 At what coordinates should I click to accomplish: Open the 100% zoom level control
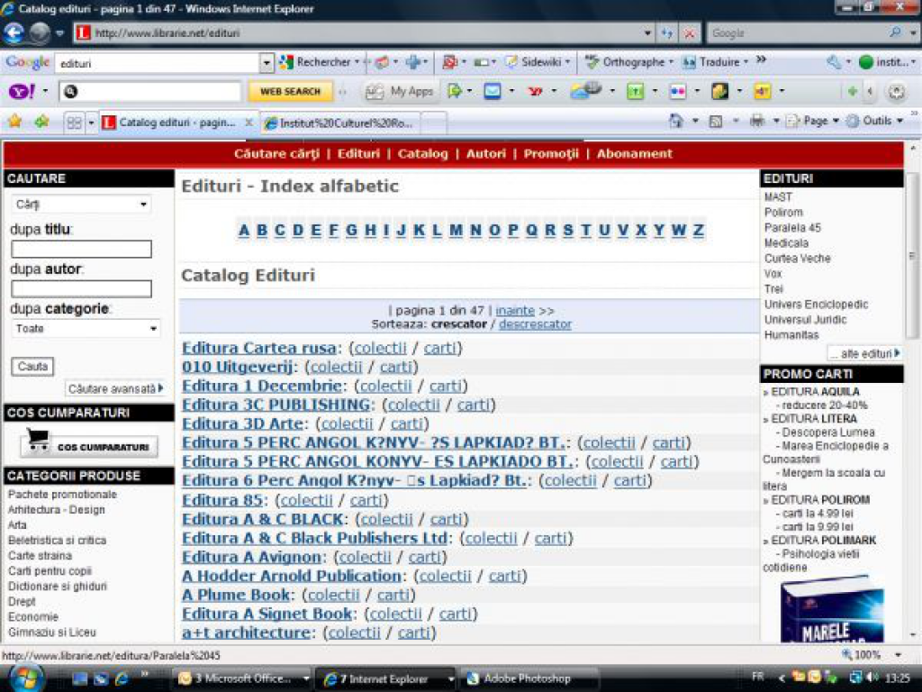click(x=872, y=655)
